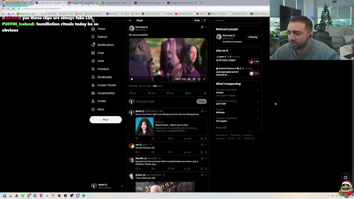Open Spotify from the taskbar
Image resolution: width=354 pixels, height=199 pixels.
(84, 196)
